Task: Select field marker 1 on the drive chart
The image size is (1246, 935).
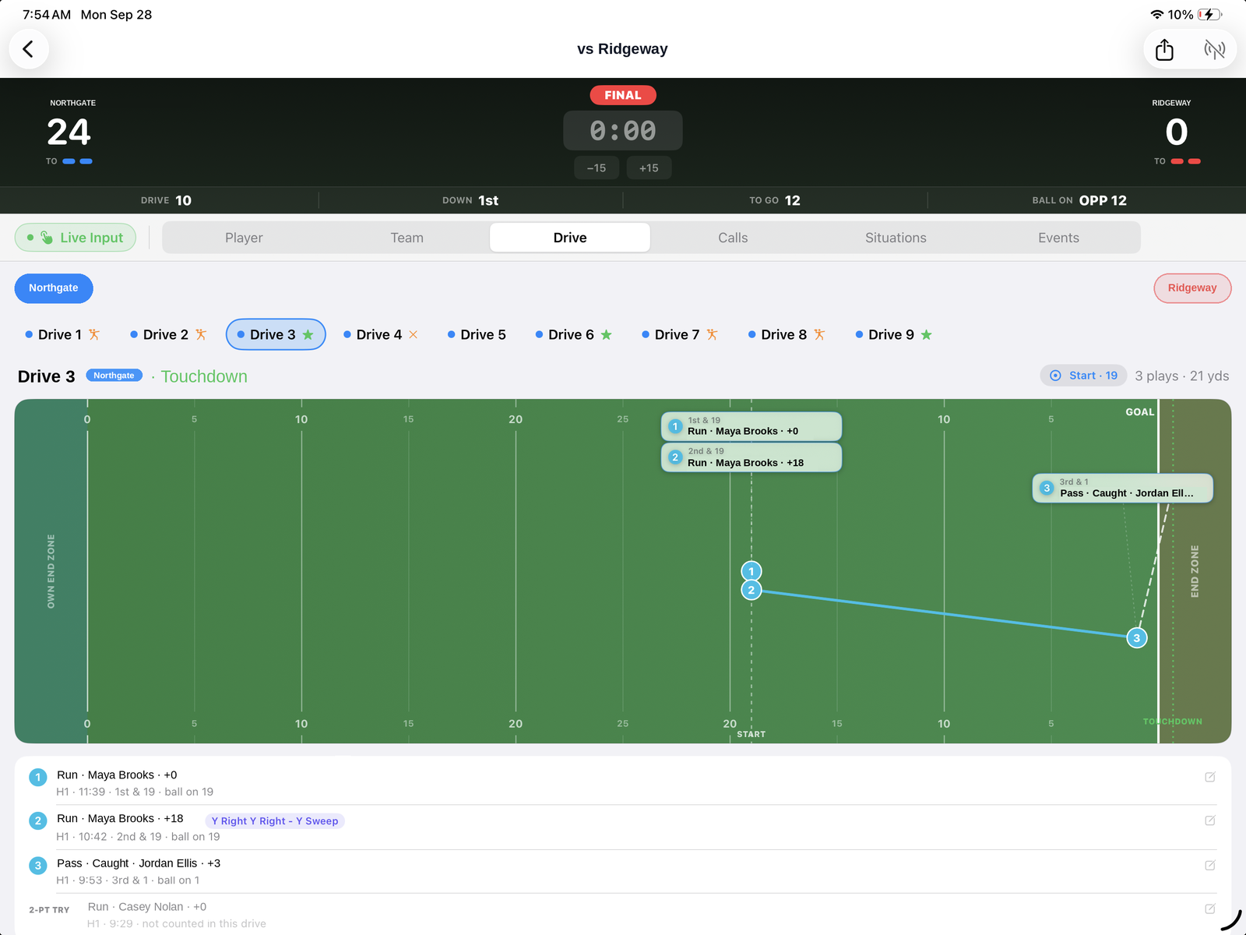Action: coord(751,571)
